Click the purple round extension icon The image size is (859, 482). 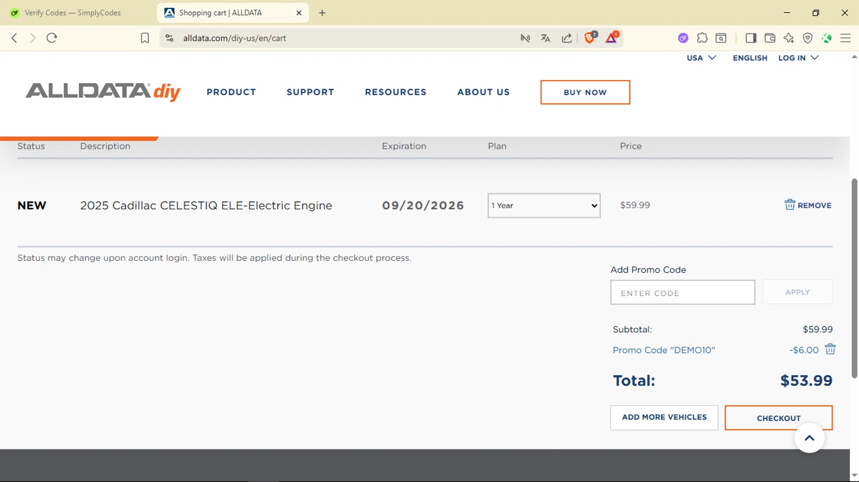pyautogui.click(x=683, y=38)
